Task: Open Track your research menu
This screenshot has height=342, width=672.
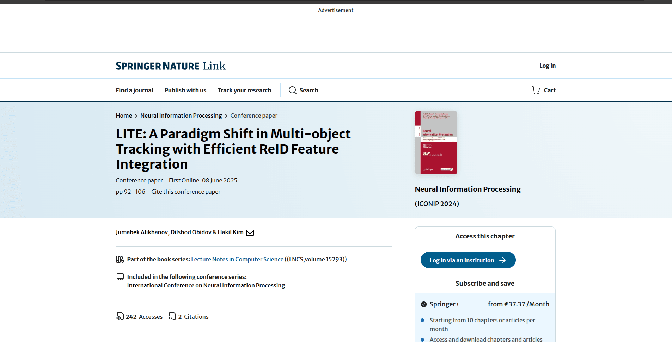Action: tap(244, 90)
